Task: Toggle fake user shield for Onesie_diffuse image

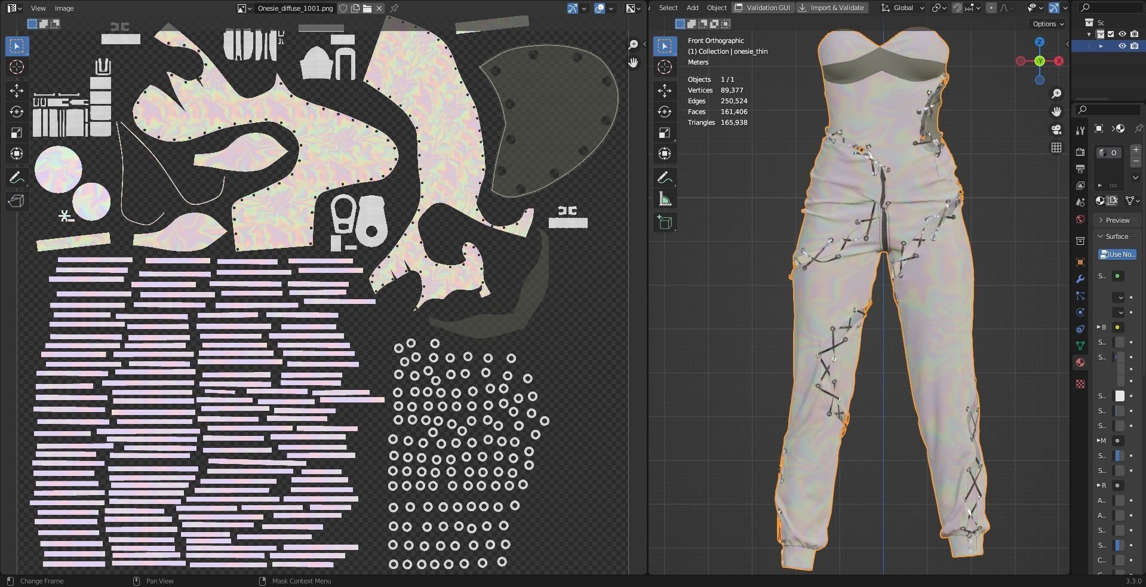Action: coord(343,8)
